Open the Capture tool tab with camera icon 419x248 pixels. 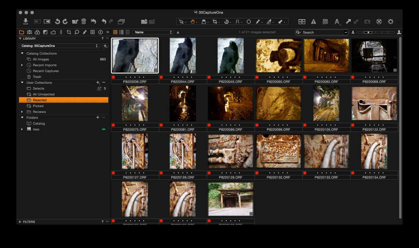29,32
